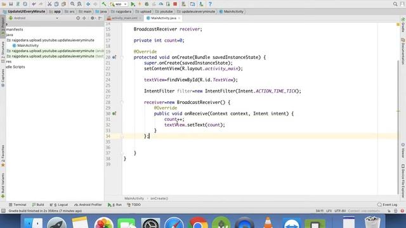The height and width of the screenshot is (228, 406).
Task: Click the 34:11 cursor position indicator
Action: (320, 211)
